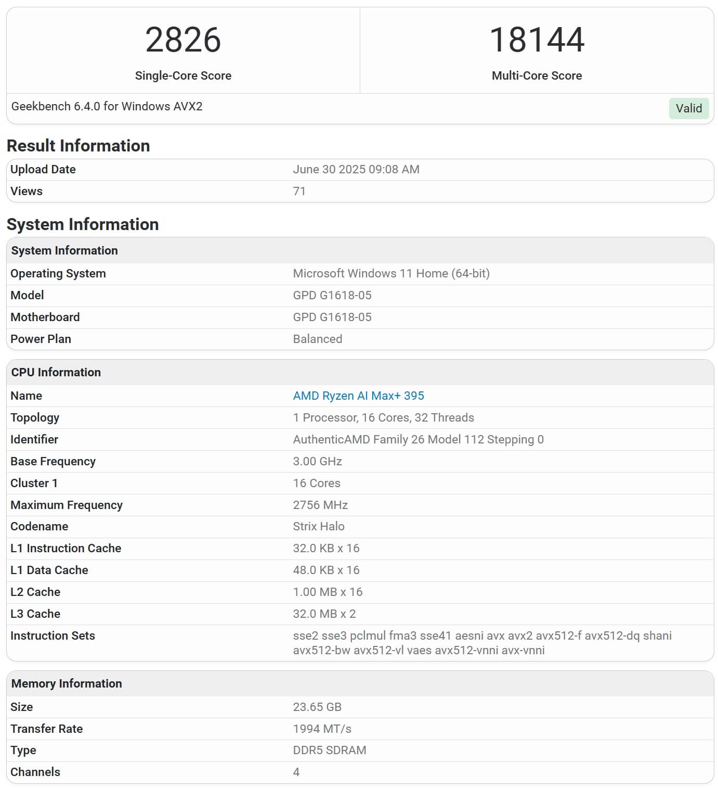Select Topology value 1 Processor, 16 Cores, 32 Threads
This screenshot has width=718, height=788.
383,417
